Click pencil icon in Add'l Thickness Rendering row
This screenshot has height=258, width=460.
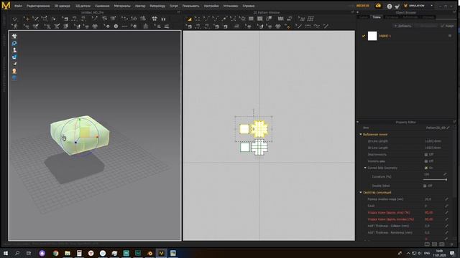[446, 233]
